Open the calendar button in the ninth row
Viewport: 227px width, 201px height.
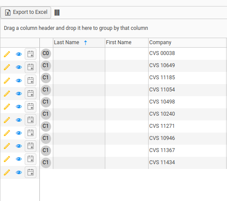tap(31, 159)
